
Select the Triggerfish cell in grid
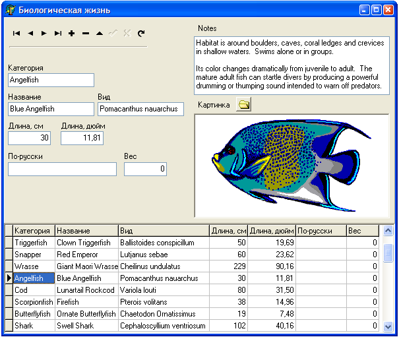34,243
